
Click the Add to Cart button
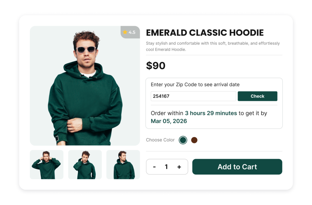tap(237, 167)
